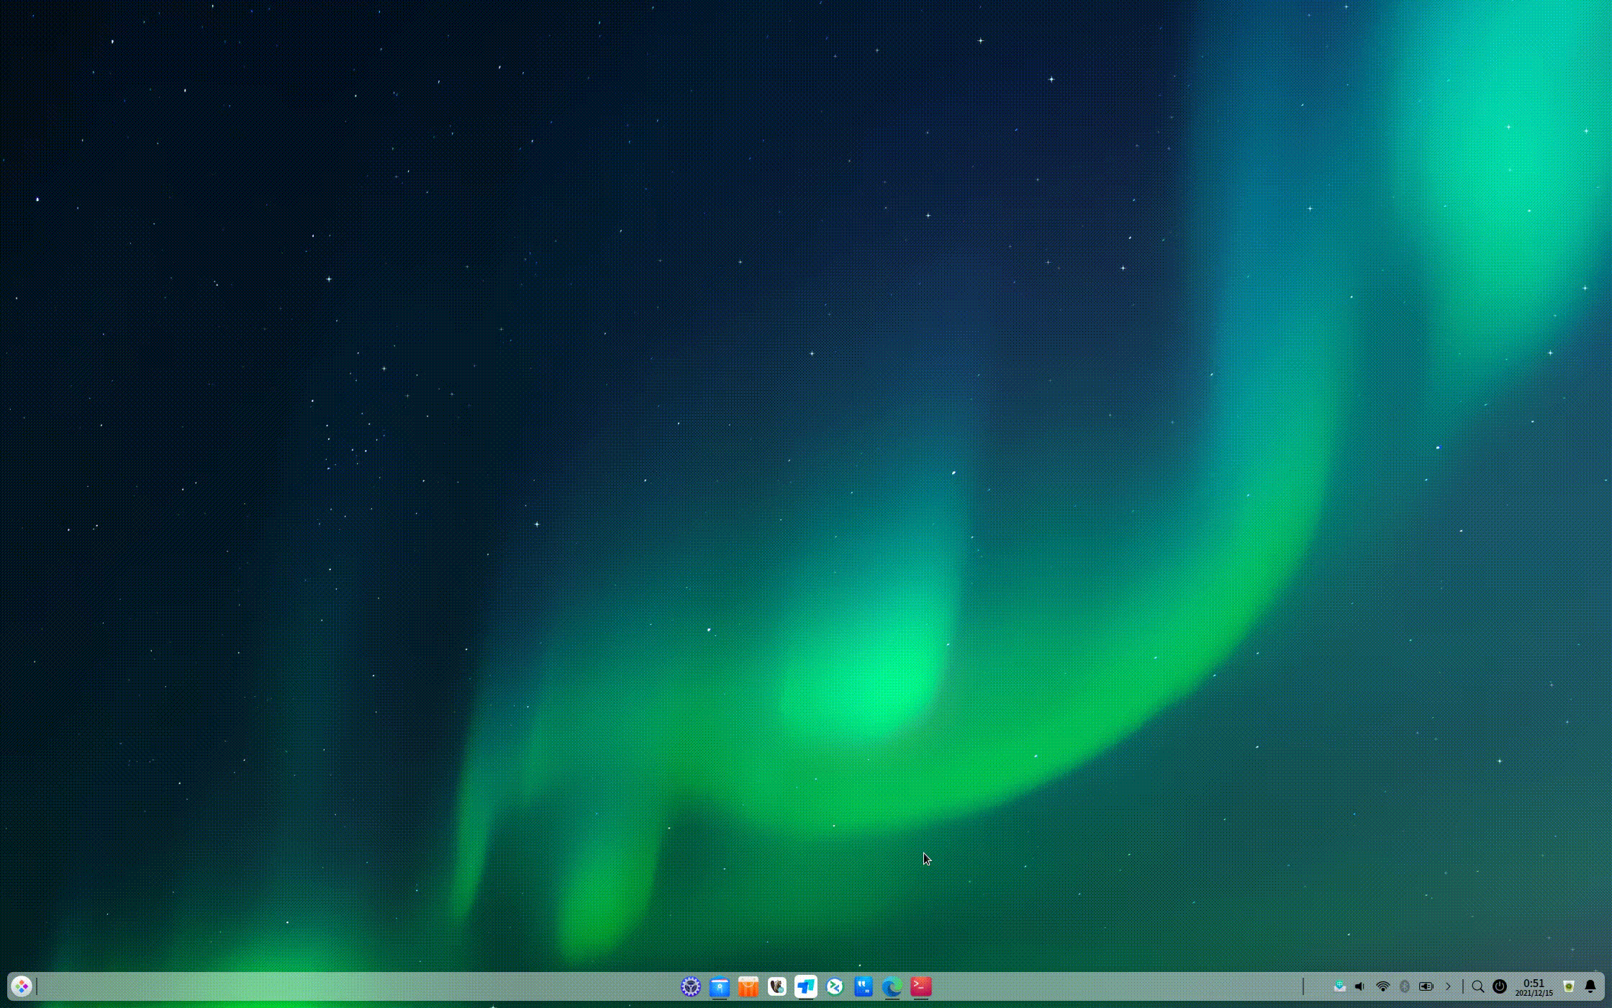1612x1008 pixels.
Task: Open the Thunderbird mail client
Action: pyautogui.click(x=776, y=986)
